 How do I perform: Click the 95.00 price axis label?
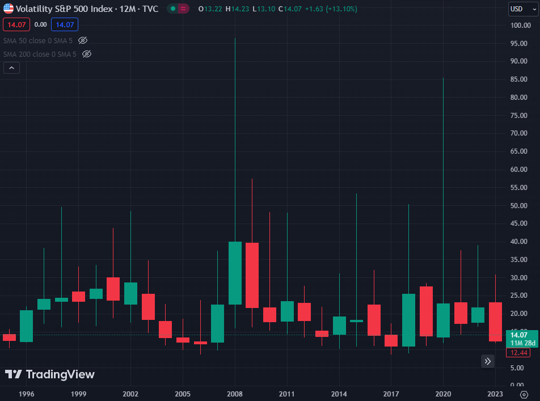518,44
